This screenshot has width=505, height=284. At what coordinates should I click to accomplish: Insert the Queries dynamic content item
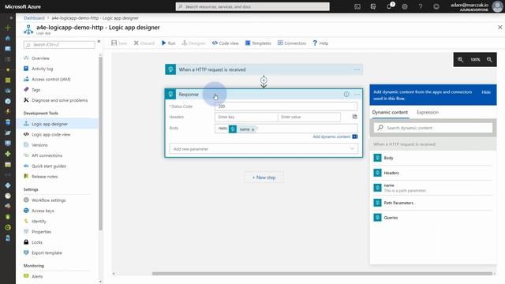pos(433,218)
